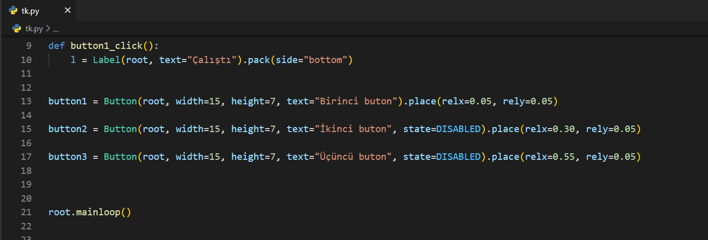Select line 13 via its line number

point(26,101)
